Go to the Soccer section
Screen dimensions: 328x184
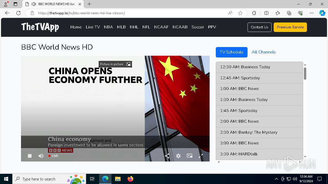pyautogui.click(x=198, y=27)
